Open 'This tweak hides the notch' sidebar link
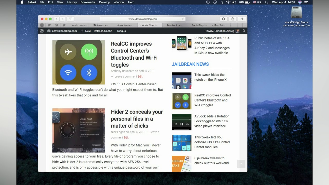 211,77
